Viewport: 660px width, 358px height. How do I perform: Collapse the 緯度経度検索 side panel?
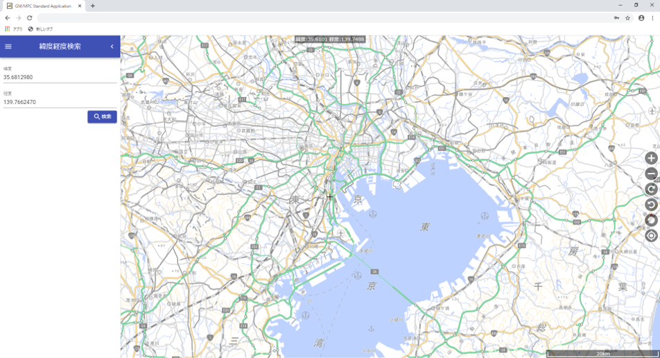pos(112,46)
